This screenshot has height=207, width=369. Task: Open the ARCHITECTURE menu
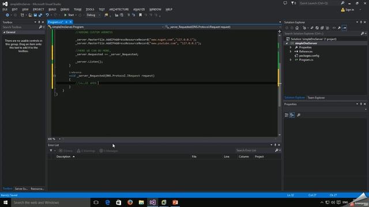[x=119, y=9]
